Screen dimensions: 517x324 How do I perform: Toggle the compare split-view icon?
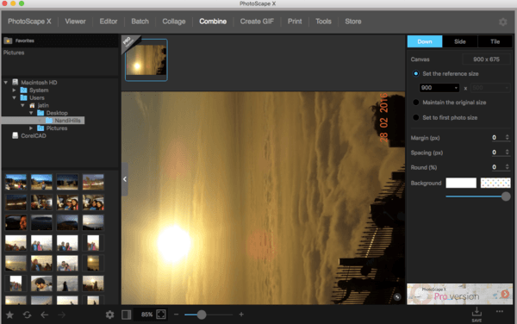click(x=127, y=315)
